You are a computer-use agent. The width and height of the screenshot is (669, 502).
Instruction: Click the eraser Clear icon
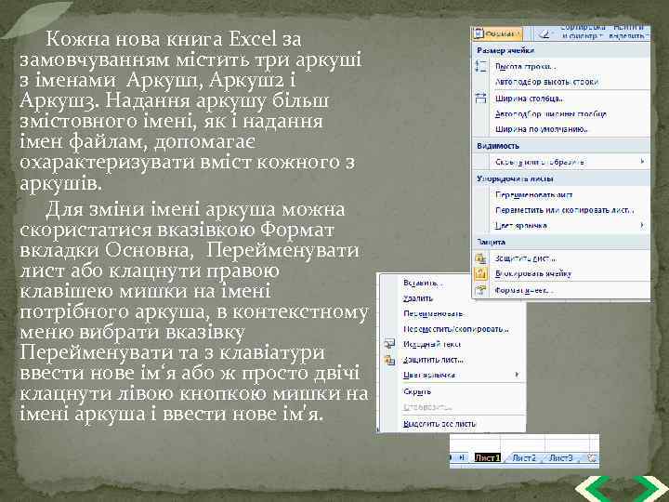544,33
